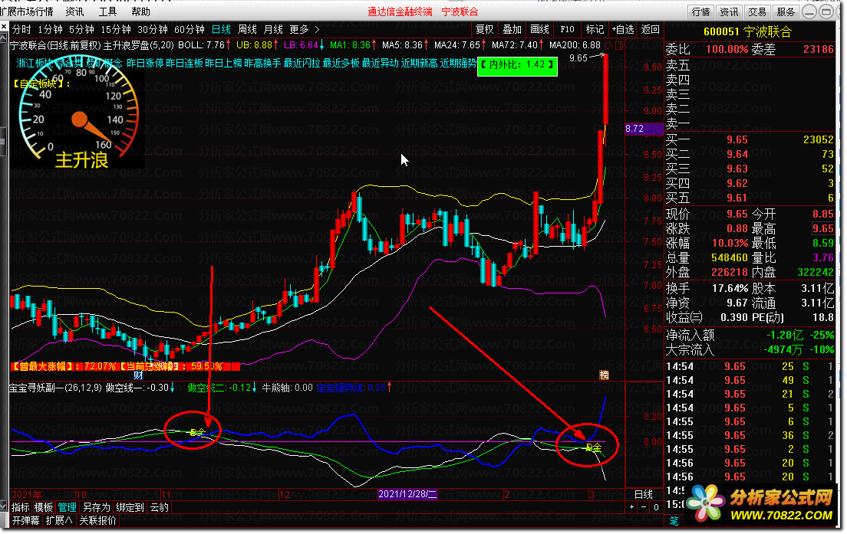Open the 资讯 menu in menu bar

74,11
